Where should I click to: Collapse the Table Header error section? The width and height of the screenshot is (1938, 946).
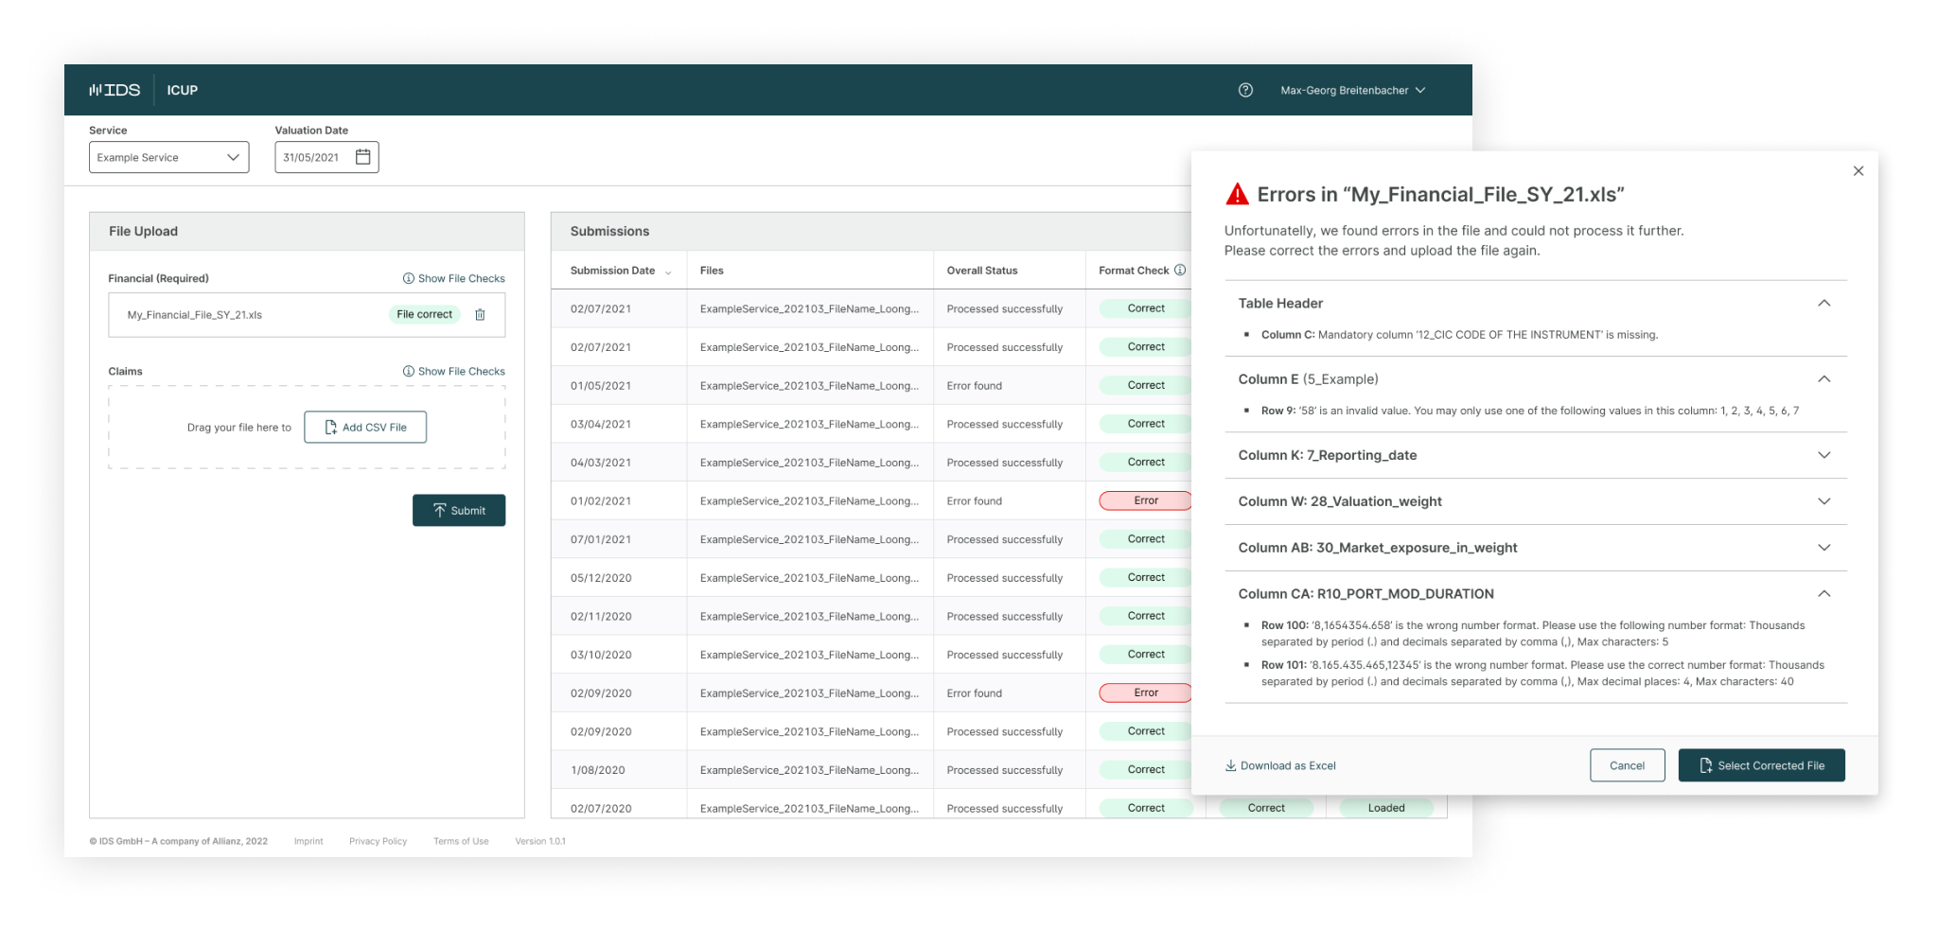click(x=1824, y=303)
